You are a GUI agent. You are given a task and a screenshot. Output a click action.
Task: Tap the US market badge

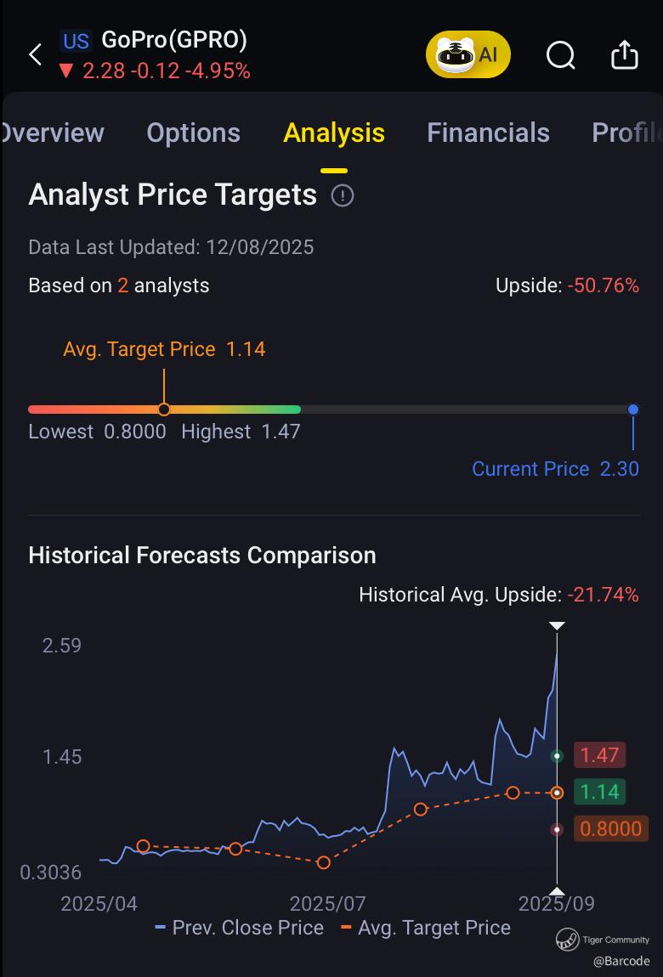[x=76, y=41]
